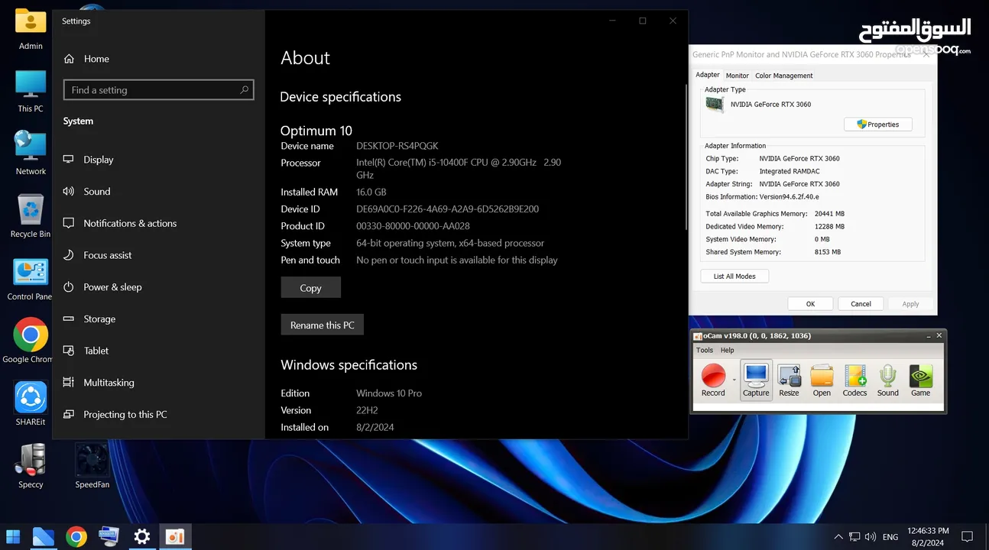Open the oCam Help menu
This screenshot has height=550, width=989.
pos(727,350)
